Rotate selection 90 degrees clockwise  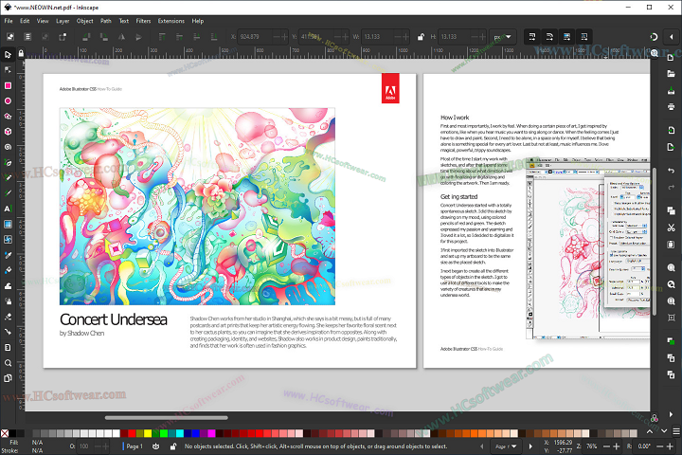coord(104,37)
